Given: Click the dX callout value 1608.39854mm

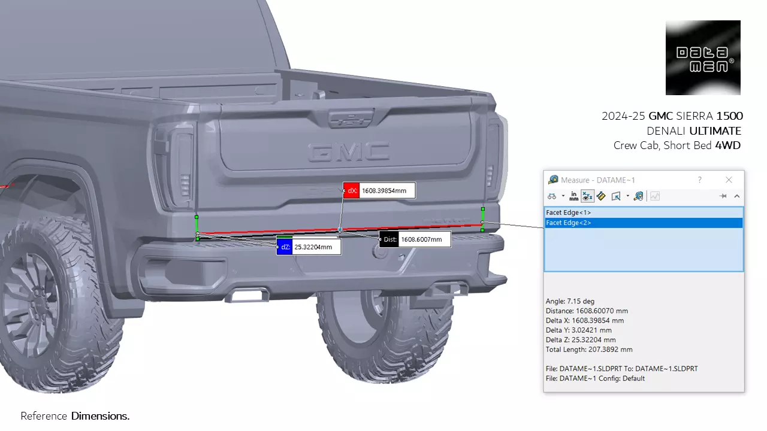Looking at the screenshot, I should (x=386, y=191).
